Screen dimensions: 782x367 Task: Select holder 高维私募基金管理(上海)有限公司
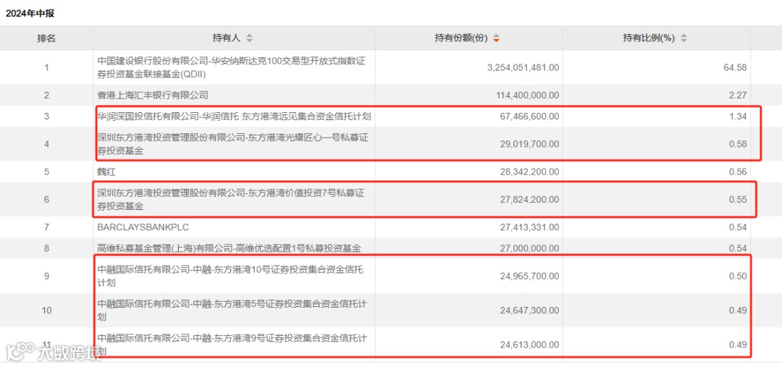coord(229,248)
